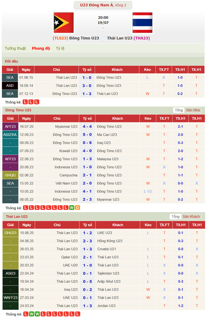The image size is (210, 317).
Task: Click the Đông Timo flag image
Action: pos(64,23)
